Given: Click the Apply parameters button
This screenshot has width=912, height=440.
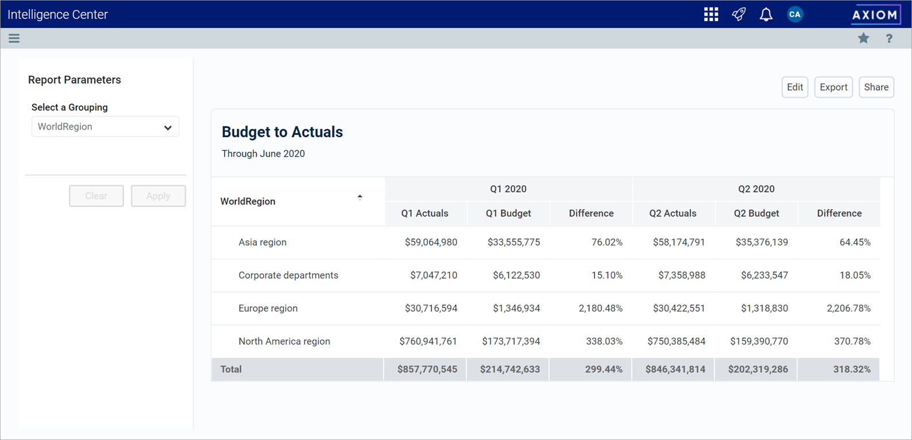Looking at the screenshot, I should click(158, 196).
